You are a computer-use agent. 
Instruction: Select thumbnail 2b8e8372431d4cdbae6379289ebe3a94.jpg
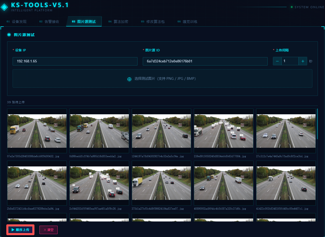pyautogui.click(x=37, y=183)
